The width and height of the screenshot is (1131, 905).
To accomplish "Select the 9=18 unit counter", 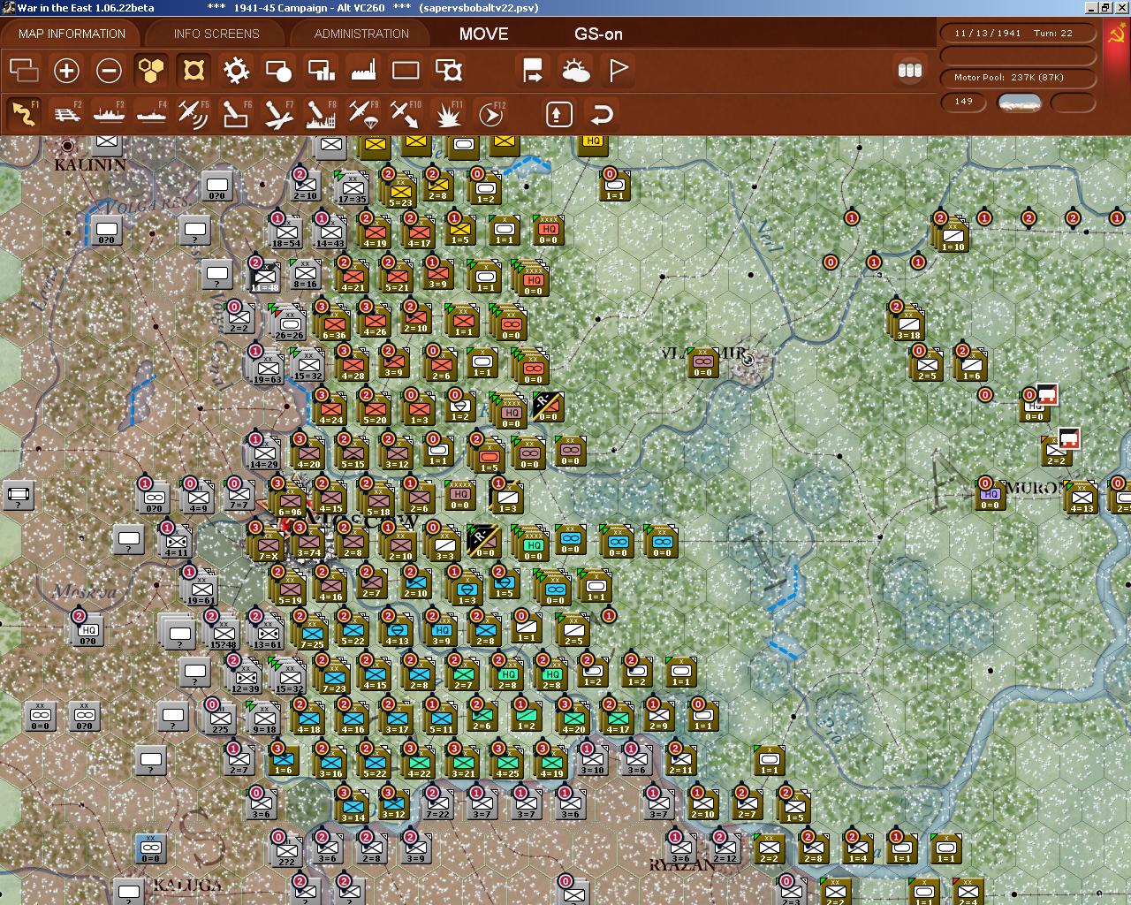I will (263, 719).
